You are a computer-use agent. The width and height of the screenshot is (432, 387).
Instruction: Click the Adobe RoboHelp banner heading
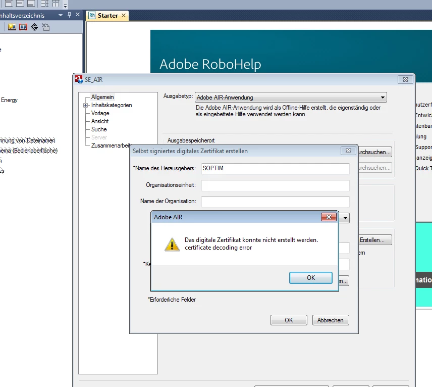point(210,64)
